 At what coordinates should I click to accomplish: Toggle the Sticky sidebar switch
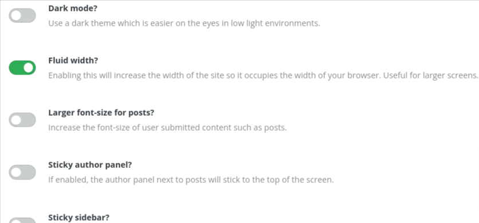pos(22,220)
